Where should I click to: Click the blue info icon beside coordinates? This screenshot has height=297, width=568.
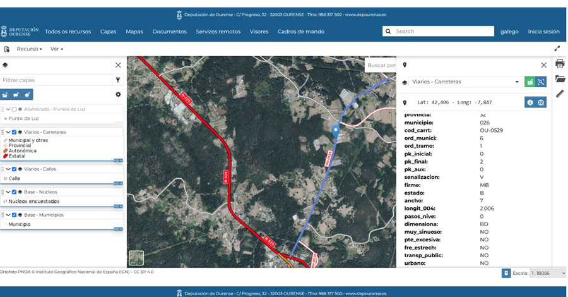tap(530, 102)
